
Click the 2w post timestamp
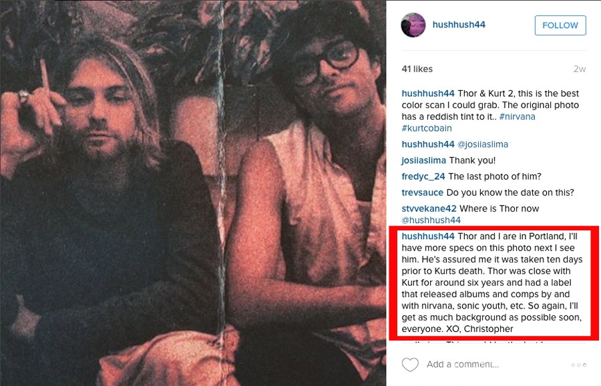(580, 69)
